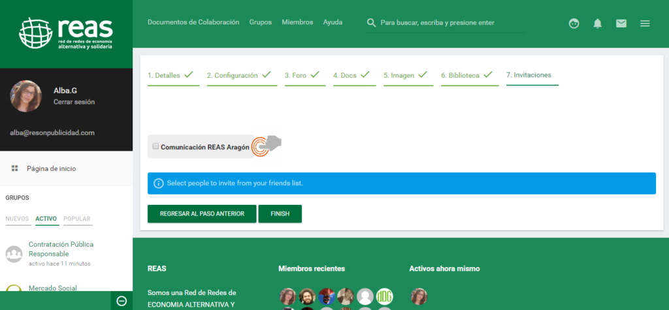669x310 pixels.
Task: Click the search magnifier icon
Action: (371, 23)
